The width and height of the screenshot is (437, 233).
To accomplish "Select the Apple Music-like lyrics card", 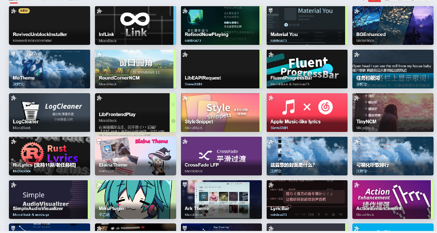I will pos(307,112).
